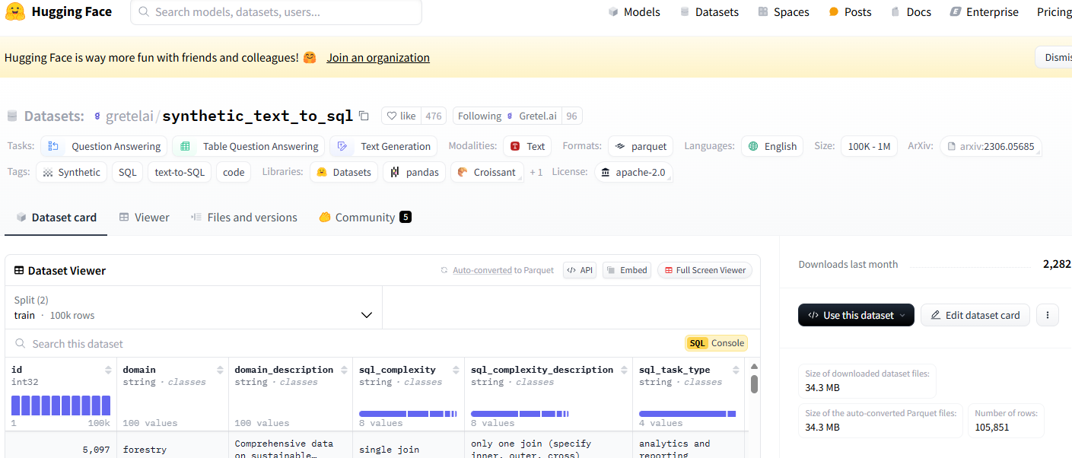
Task: Click the 100K - 1M size tag
Action: tap(869, 146)
